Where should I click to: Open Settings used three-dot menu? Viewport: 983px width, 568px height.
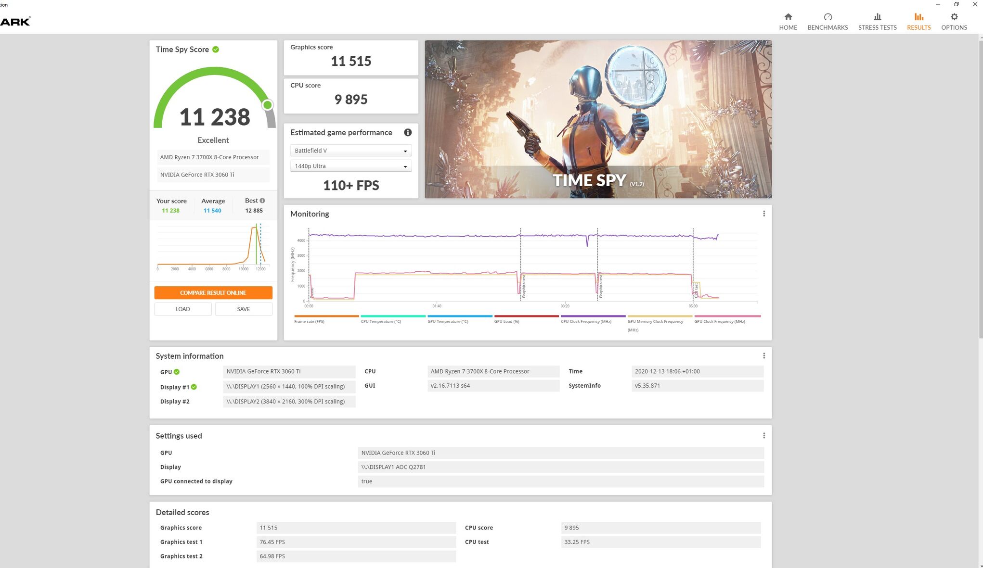[763, 436]
